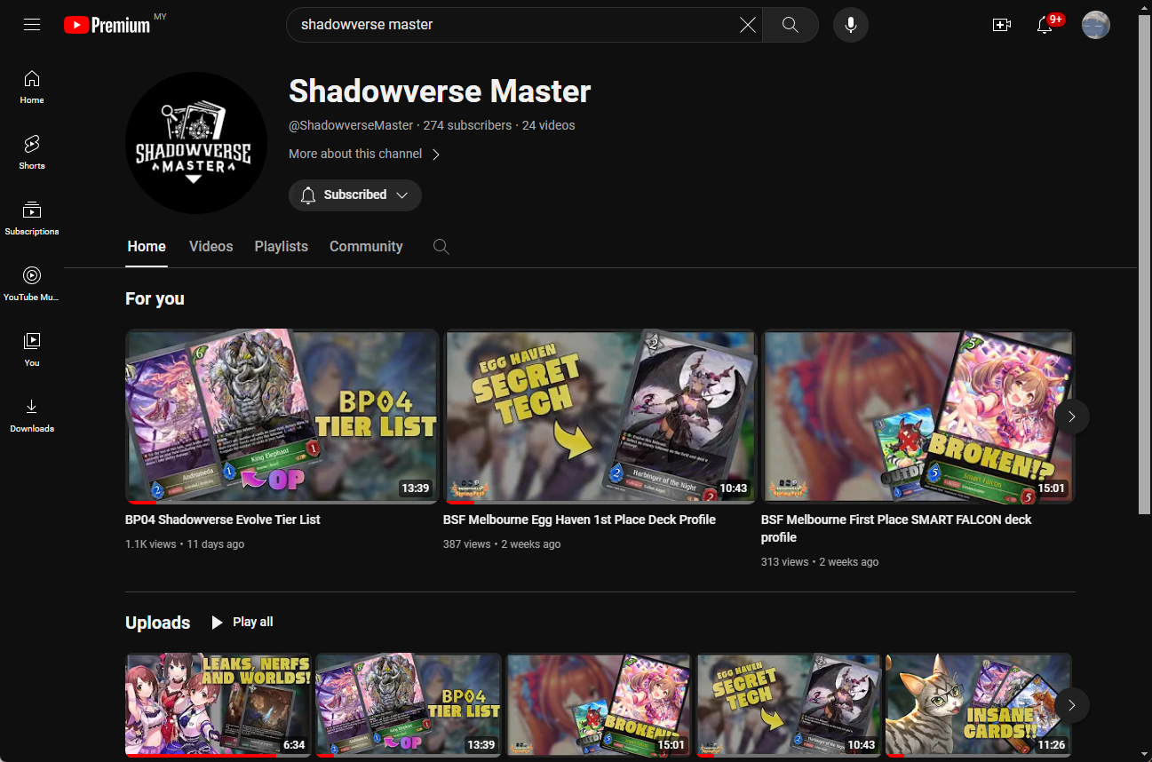Open YouTube Music in sidebar
This screenshot has width=1152, height=762.
tap(32, 284)
